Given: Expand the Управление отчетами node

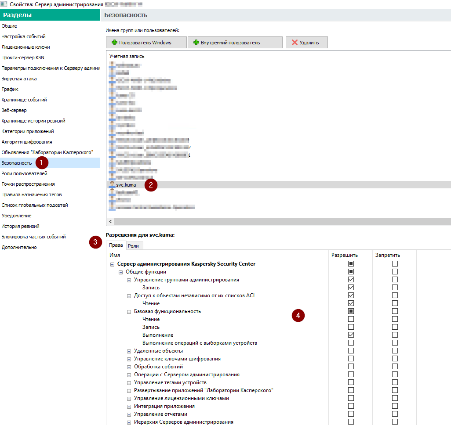Looking at the screenshot, I should coord(129,414).
